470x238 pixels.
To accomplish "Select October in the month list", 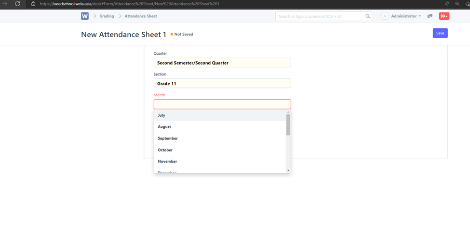I will pyautogui.click(x=165, y=150).
